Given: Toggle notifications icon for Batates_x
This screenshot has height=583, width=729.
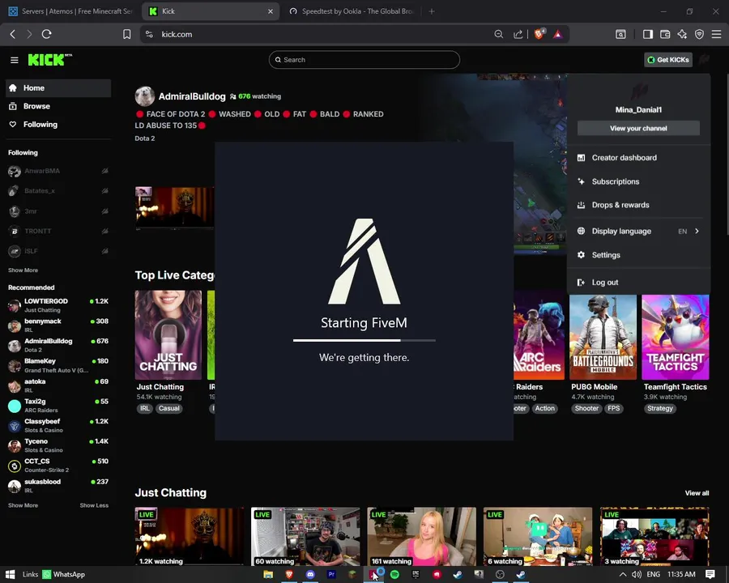Looking at the screenshot, I should click(x=105, y=191).
